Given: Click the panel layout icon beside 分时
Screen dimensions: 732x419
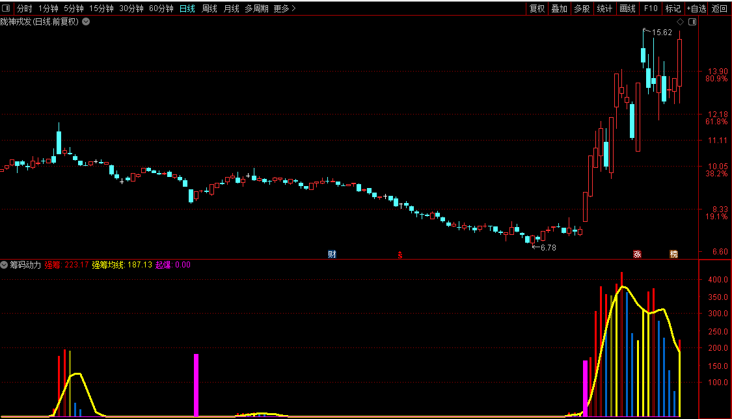Looking at the screenshot, I should pyautogui.click(x=6, y=8).
